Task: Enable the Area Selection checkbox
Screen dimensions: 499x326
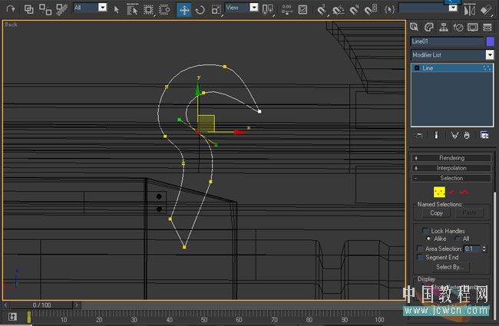Action: 420,249
